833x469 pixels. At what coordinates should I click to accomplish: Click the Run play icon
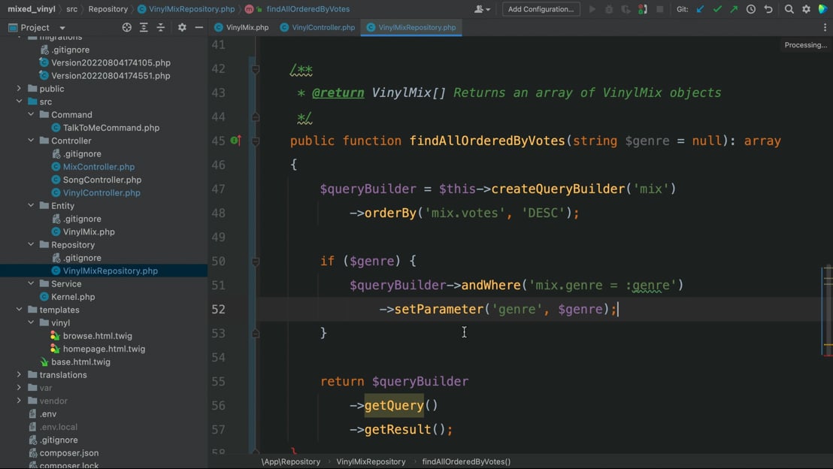592,9
